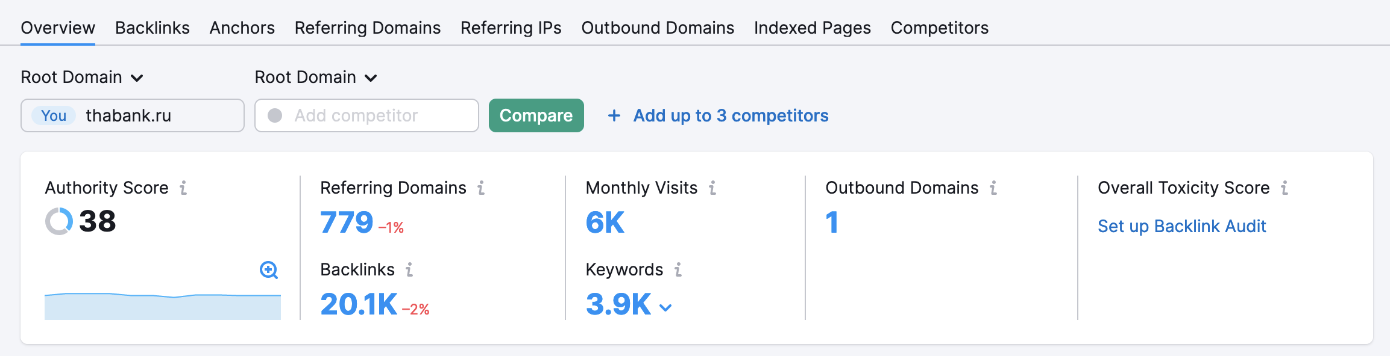
Task: Click the Keywords info icon
Action: [678, 270]
